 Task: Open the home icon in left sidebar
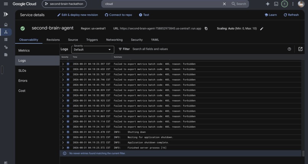pyautogui.click(x=6, y=24)
